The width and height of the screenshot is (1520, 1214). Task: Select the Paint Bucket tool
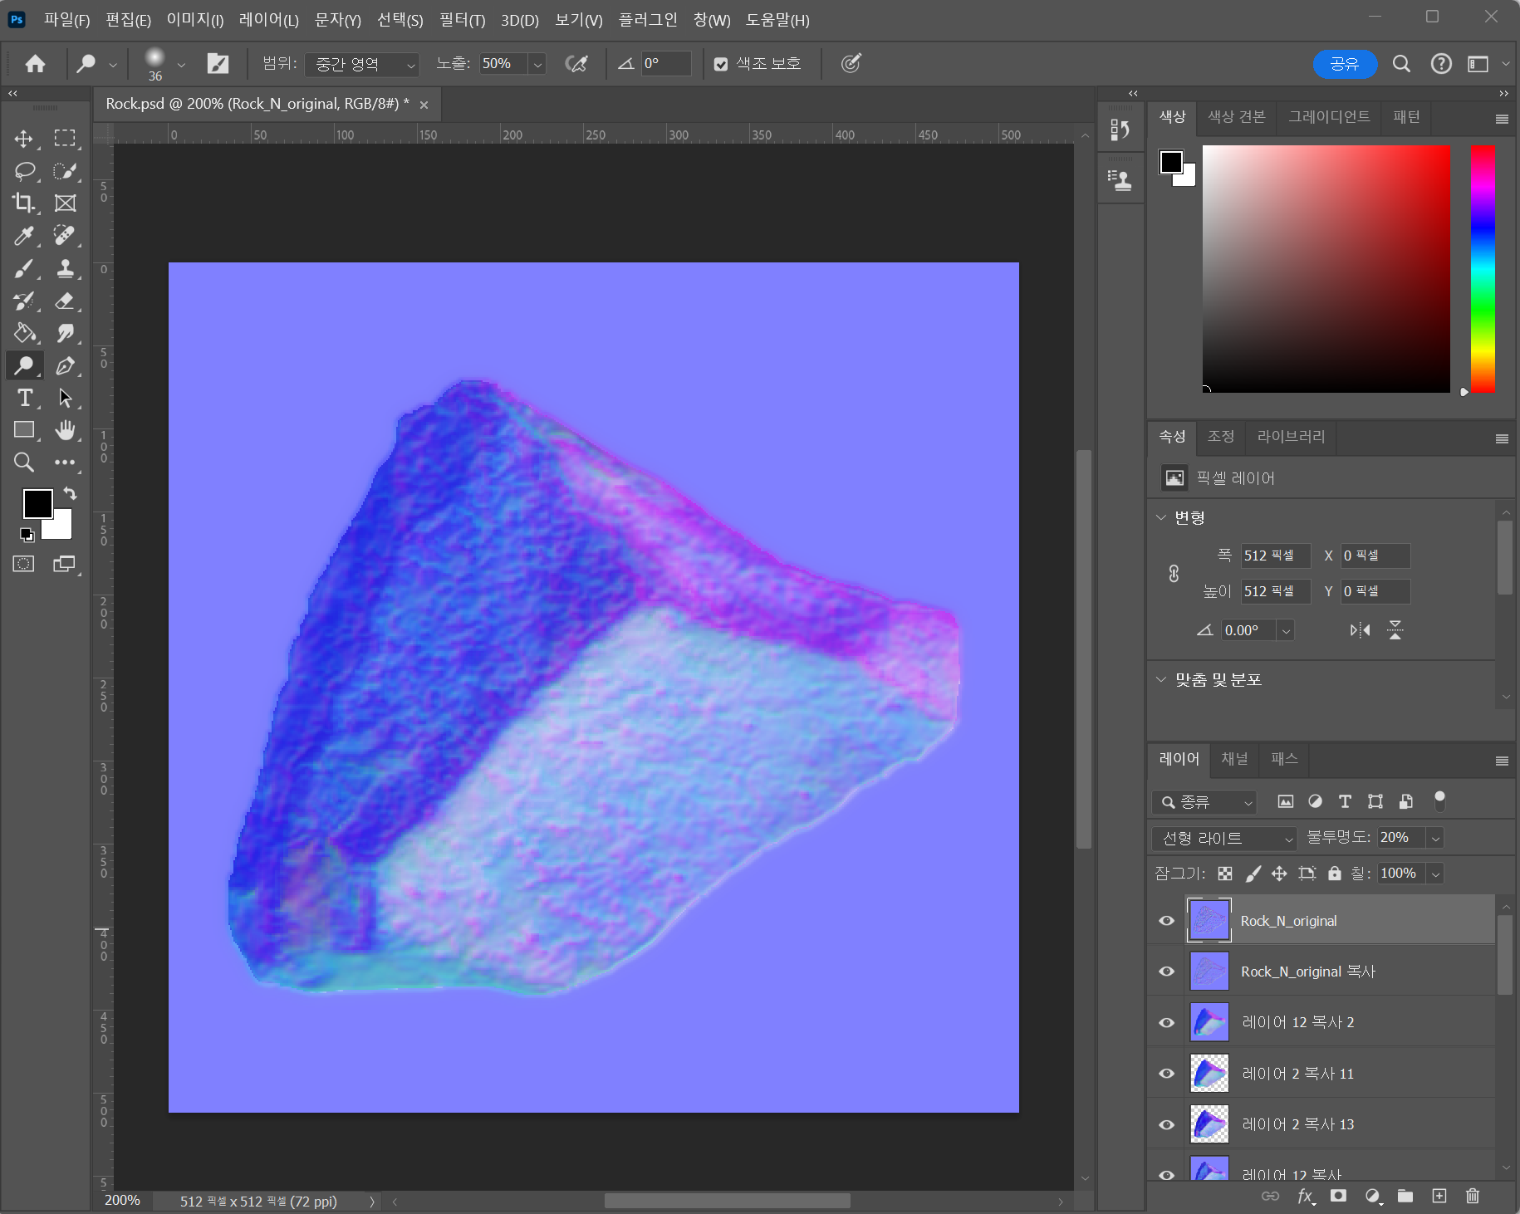pyautogui.click(x=24, y=333)
